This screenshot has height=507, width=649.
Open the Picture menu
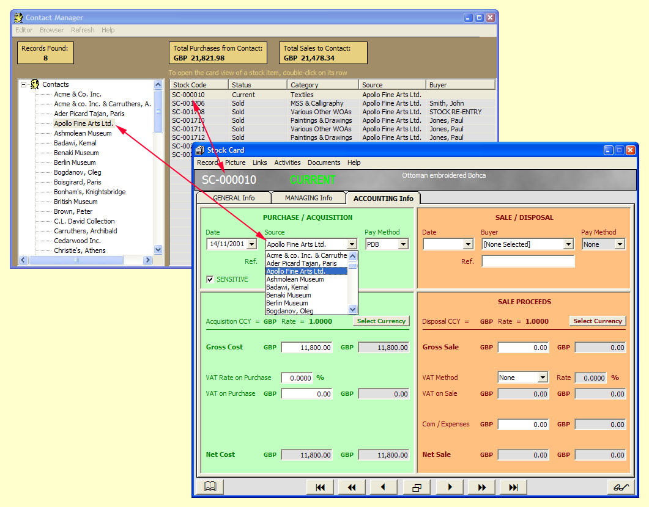[235, 162]
